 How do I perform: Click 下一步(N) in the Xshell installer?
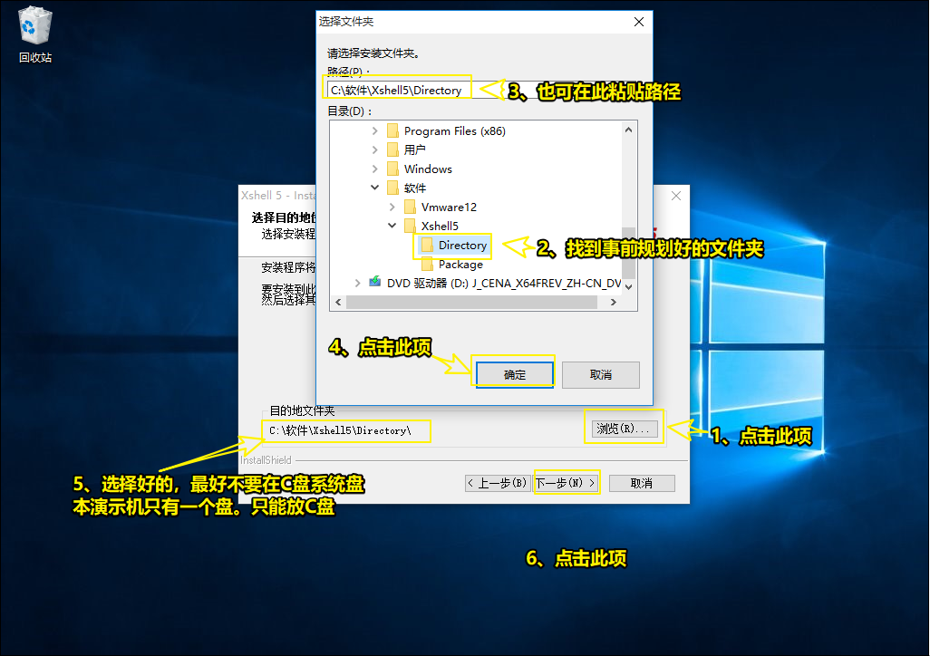tap(566, 483)
